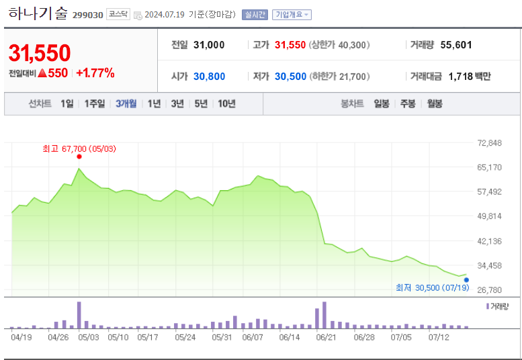Click the calendar icon beside the 2024.07.19 date
This screenshot has height=360, width=522.
138,15
